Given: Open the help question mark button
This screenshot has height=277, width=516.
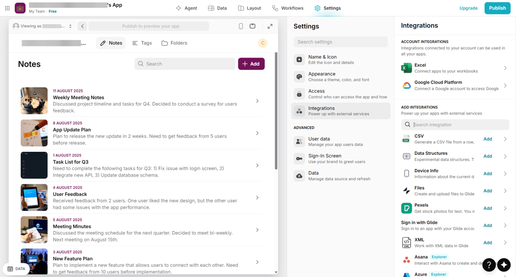Looking at the screenshot, I should click(x=489, y=264).
